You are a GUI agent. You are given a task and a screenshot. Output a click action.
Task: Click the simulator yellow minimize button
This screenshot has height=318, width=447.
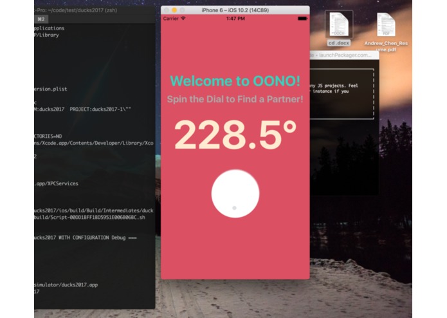pos(174,10)
